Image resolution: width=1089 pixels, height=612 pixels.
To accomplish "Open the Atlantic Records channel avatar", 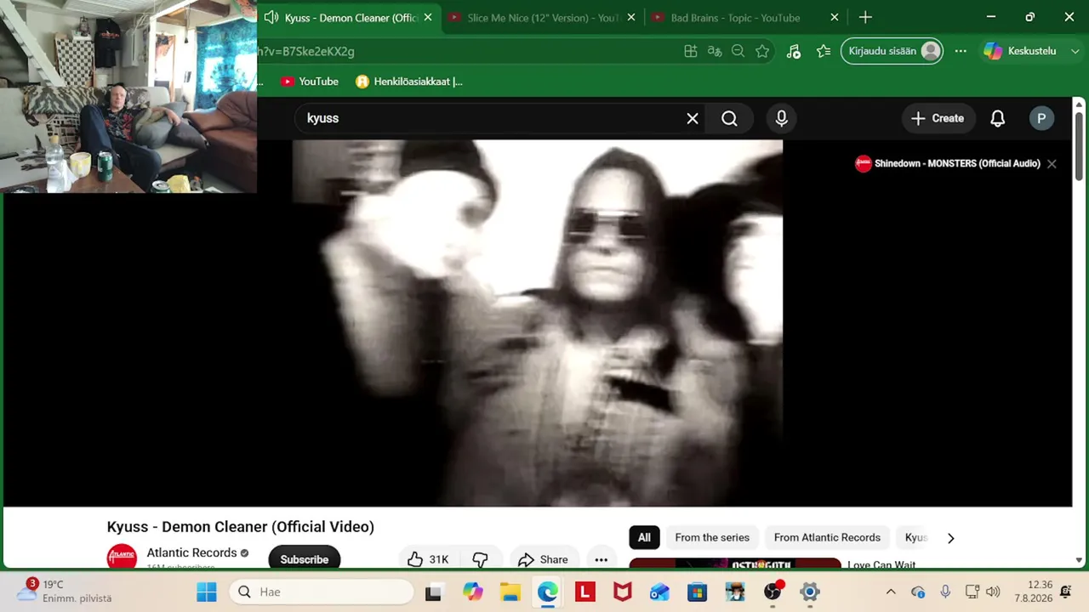I will 122,558.
